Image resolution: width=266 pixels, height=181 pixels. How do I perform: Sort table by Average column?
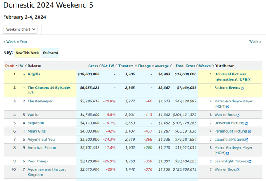[x=163, y=66]
